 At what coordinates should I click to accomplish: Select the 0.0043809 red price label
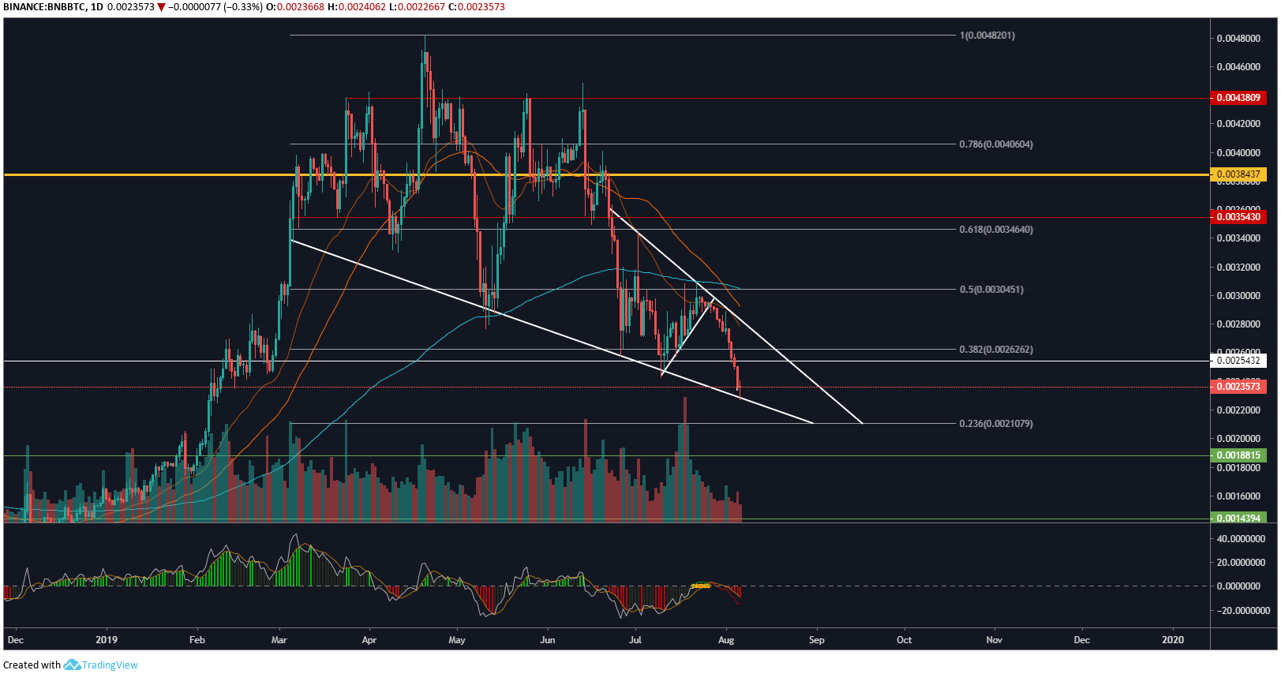tap(1238, 98)
